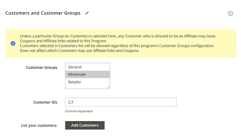Viewport: 241px width, 137px height.
Task: Click notice line about Customers list configuration
Action: (117, 46)
